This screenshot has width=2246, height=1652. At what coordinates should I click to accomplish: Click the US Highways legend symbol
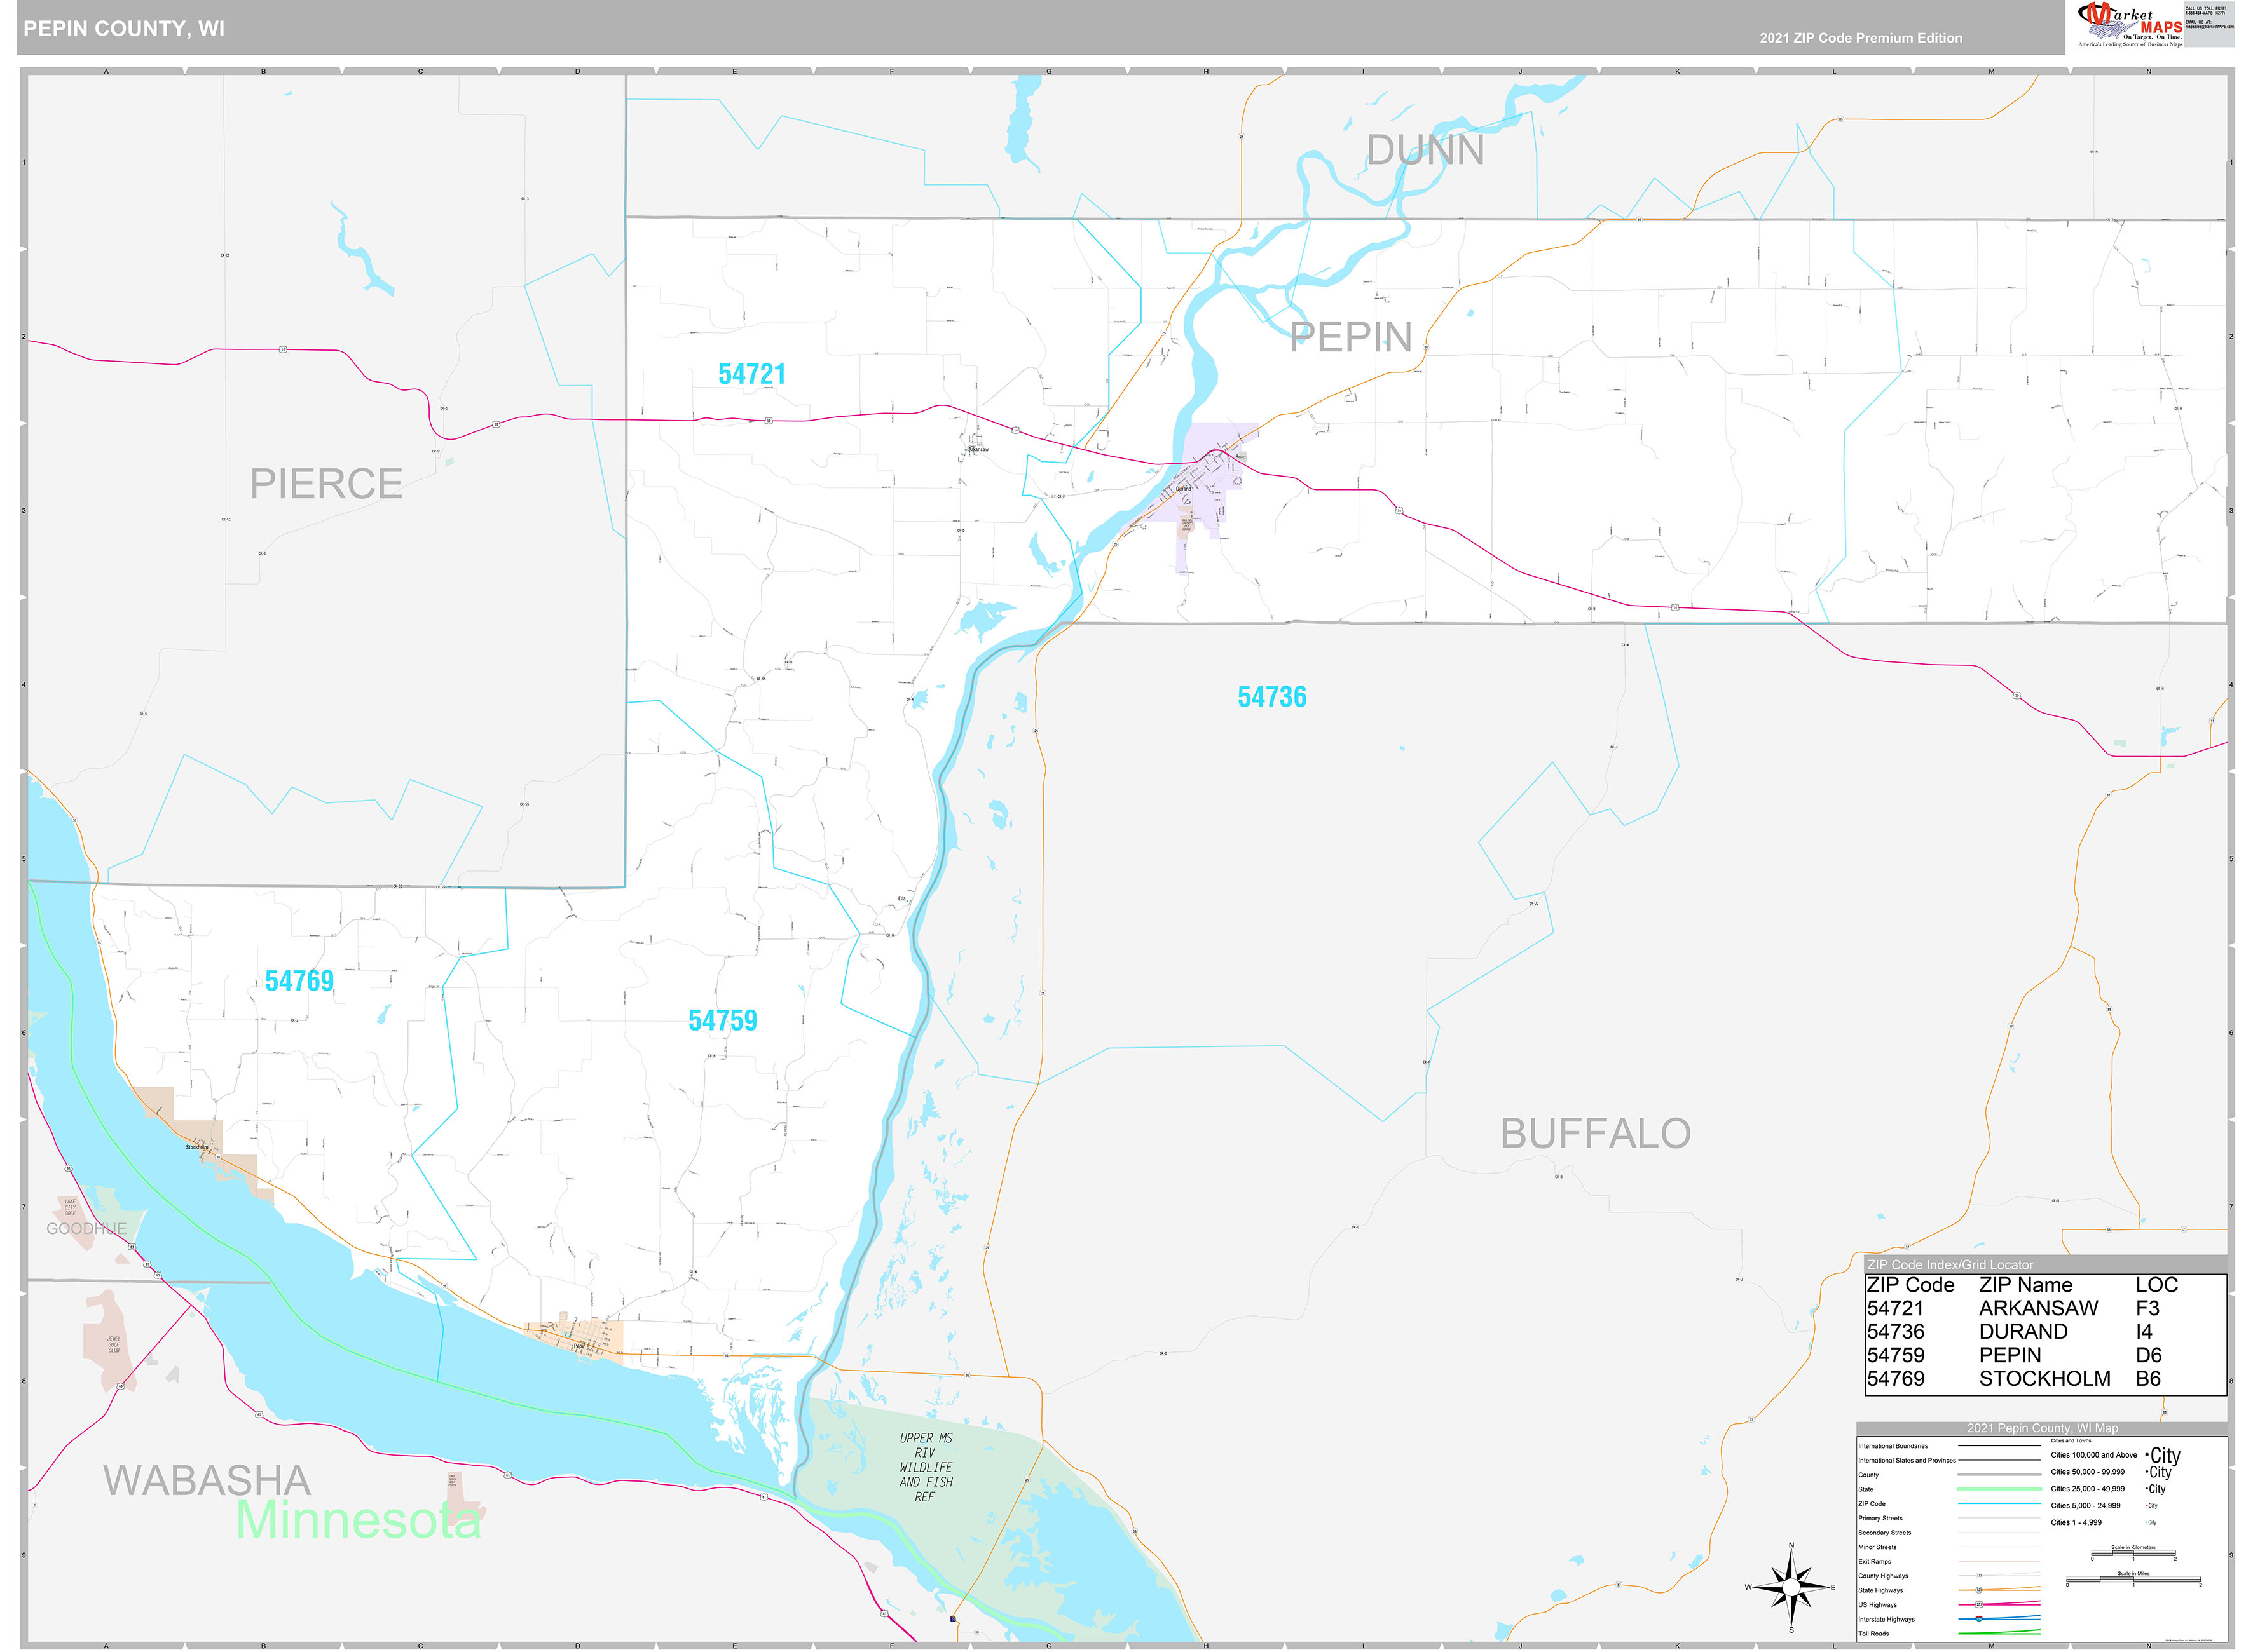click(x=2001, y=1605)
